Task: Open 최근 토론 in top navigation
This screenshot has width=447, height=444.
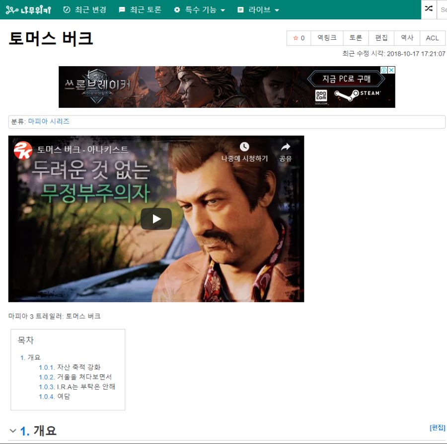Action: pos(140,10)
